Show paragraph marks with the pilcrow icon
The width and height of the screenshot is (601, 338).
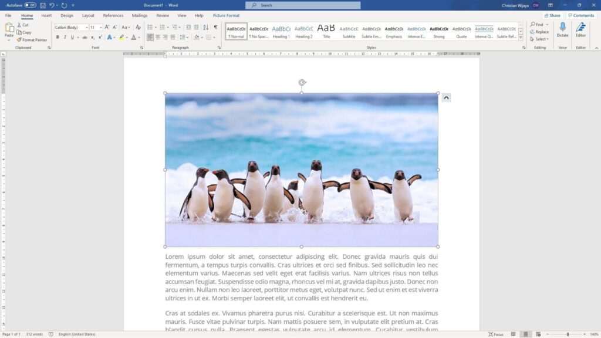tap(216, 27)
